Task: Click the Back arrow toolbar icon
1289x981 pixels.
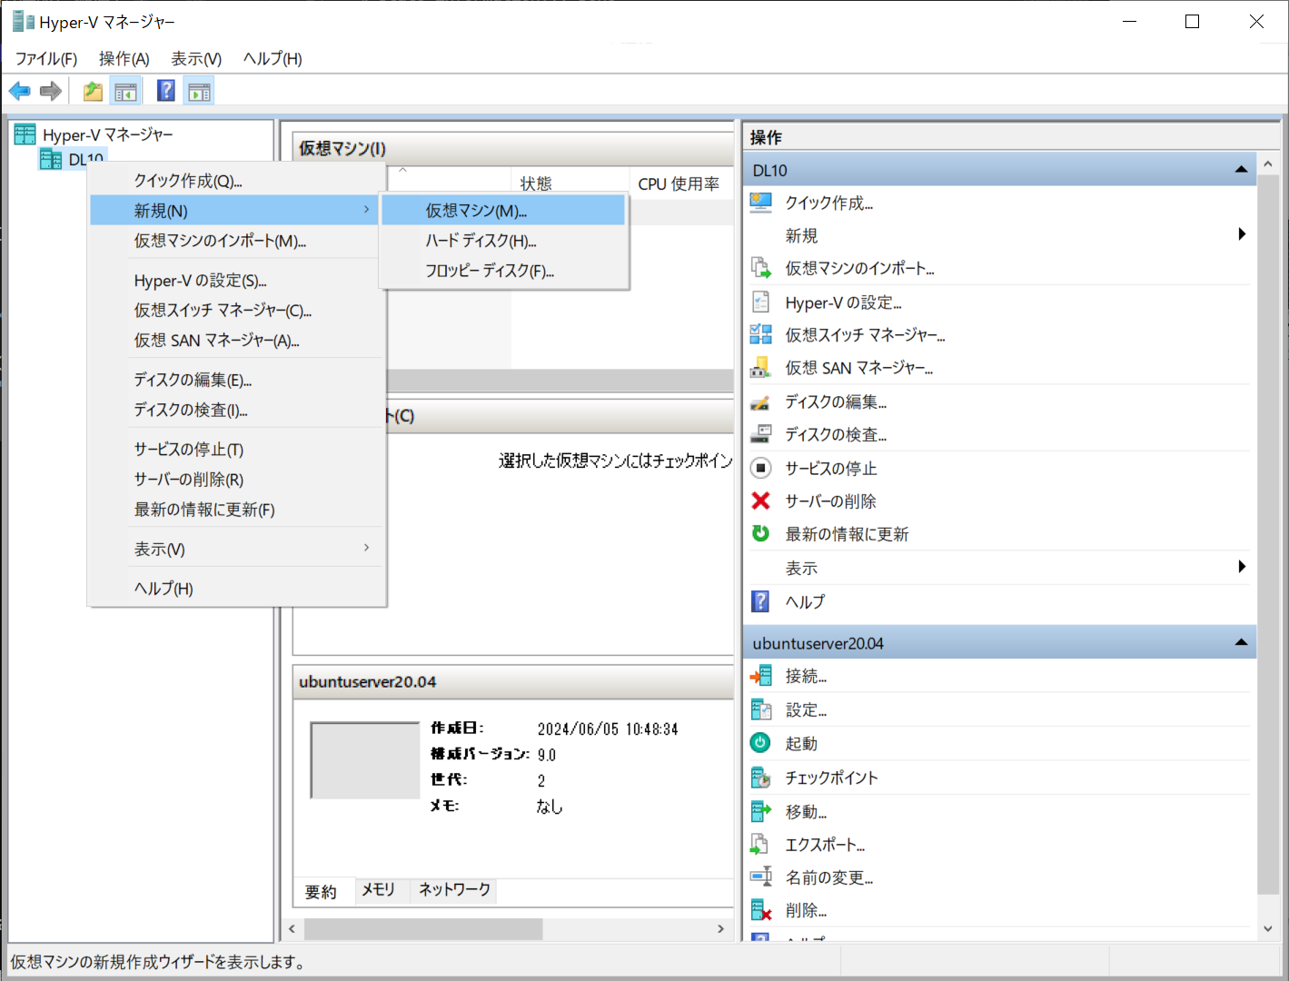Action: (19, 91)
